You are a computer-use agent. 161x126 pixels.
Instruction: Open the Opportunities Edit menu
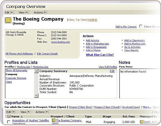tap(9, 112)
